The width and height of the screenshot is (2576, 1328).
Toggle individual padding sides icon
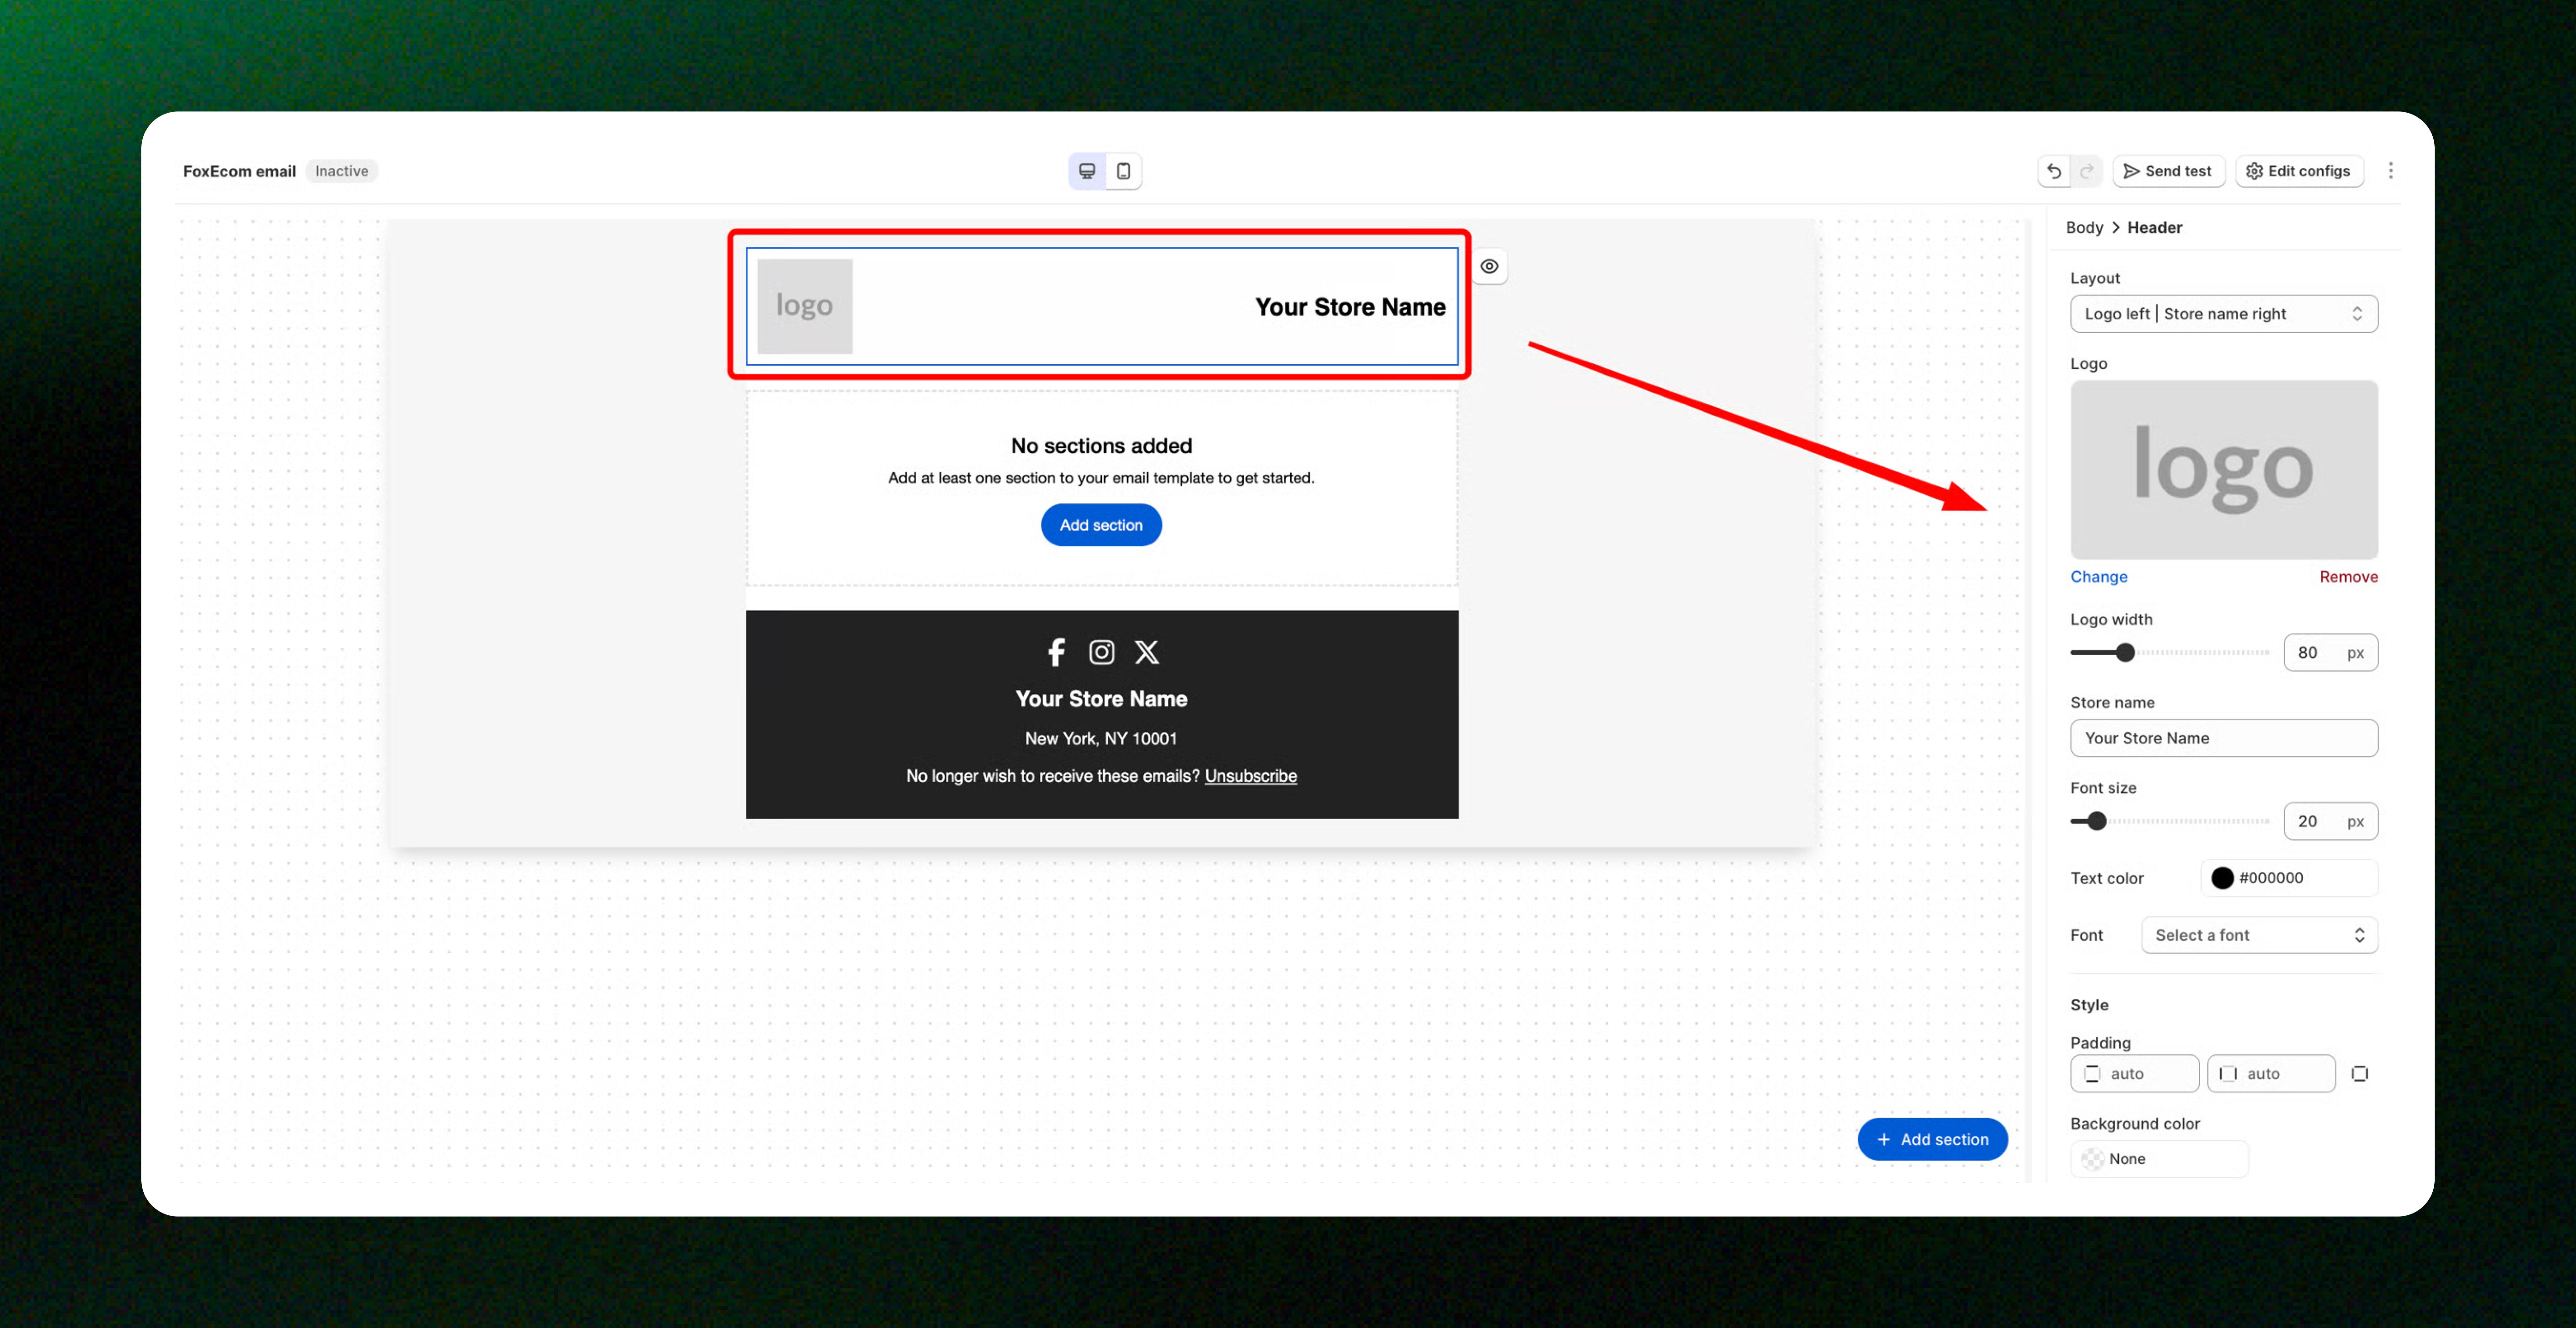pos(2360,1073)
